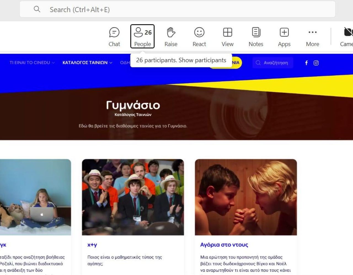Open the Instagram icon link
This screenshot has width=353, height=275.
click(x=316, y=63)
